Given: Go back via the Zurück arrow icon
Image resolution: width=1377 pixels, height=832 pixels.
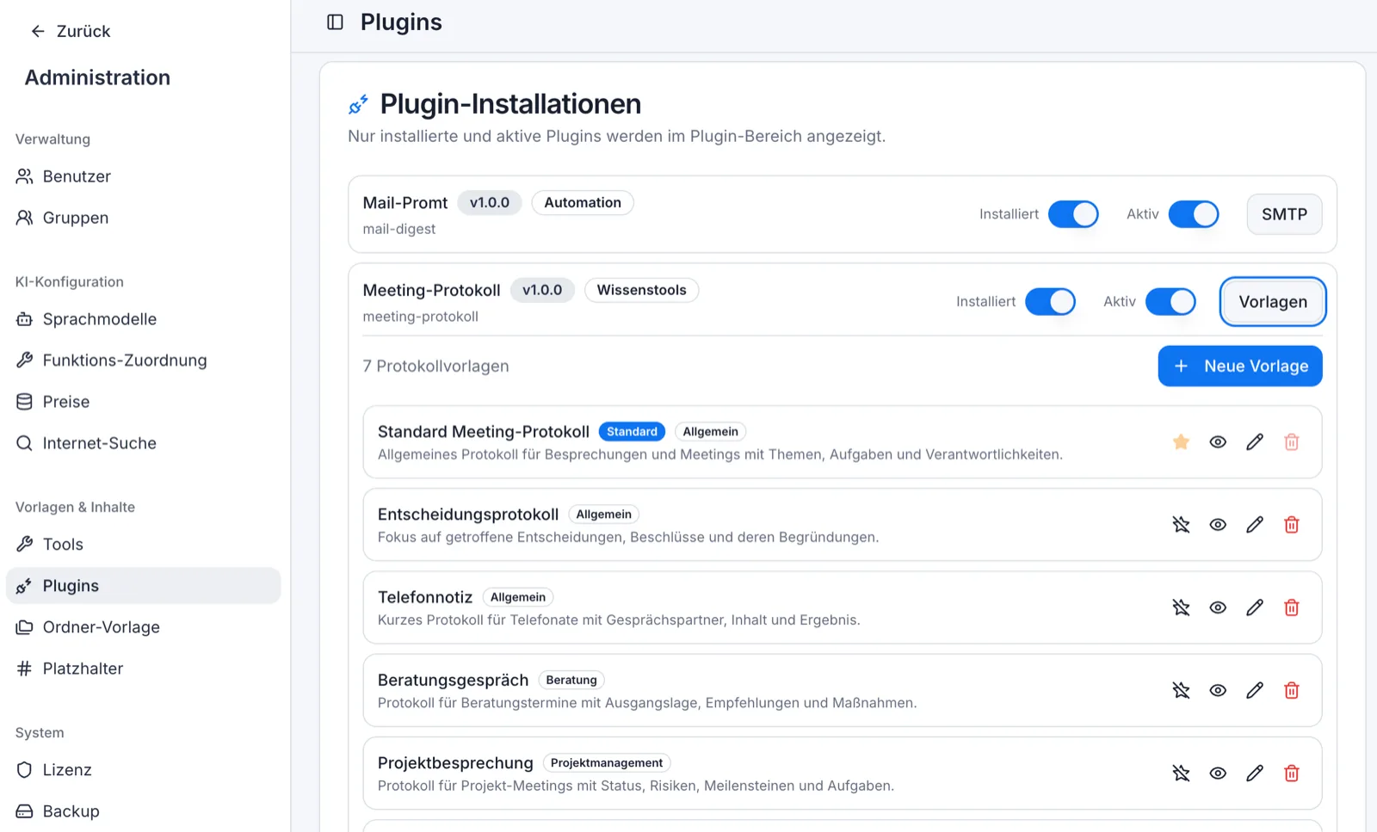Looking at the screenshot, I should coord(36,31).
